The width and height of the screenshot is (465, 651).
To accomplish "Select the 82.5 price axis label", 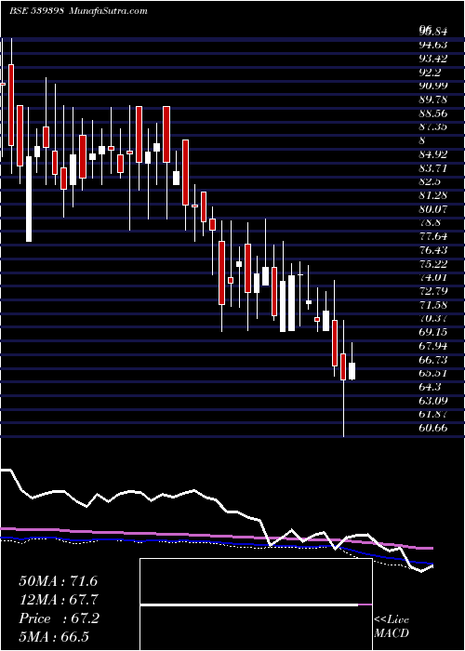I will pyautogui.click(x=430, y=182).
